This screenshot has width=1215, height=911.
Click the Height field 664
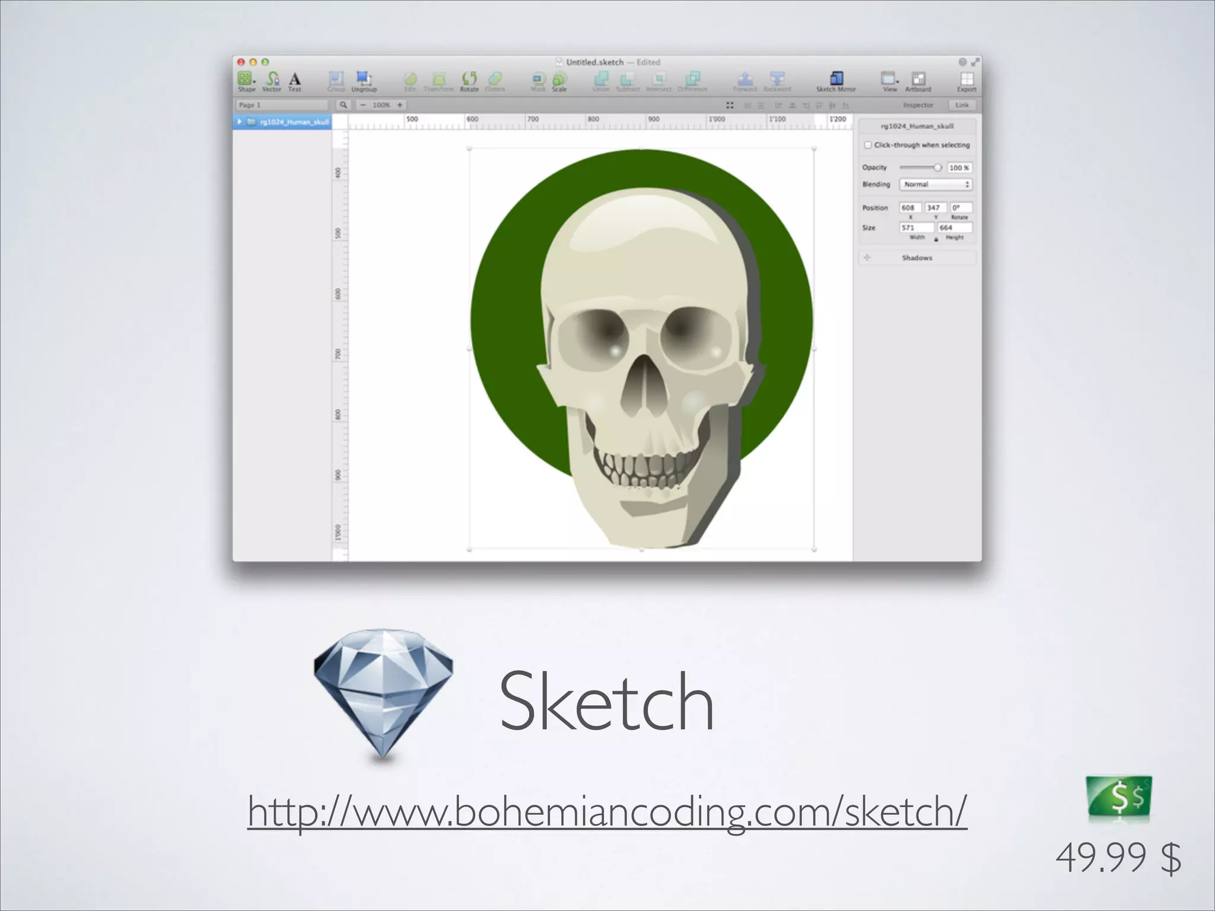click(955, 228)
